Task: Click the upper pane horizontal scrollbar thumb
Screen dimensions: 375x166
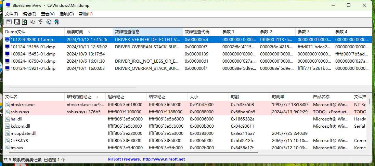Action: (x=73, y=88)
